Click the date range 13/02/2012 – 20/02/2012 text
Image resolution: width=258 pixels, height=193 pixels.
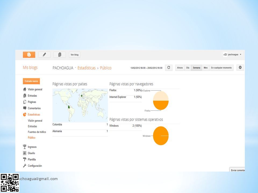click(x=146, y=68)
